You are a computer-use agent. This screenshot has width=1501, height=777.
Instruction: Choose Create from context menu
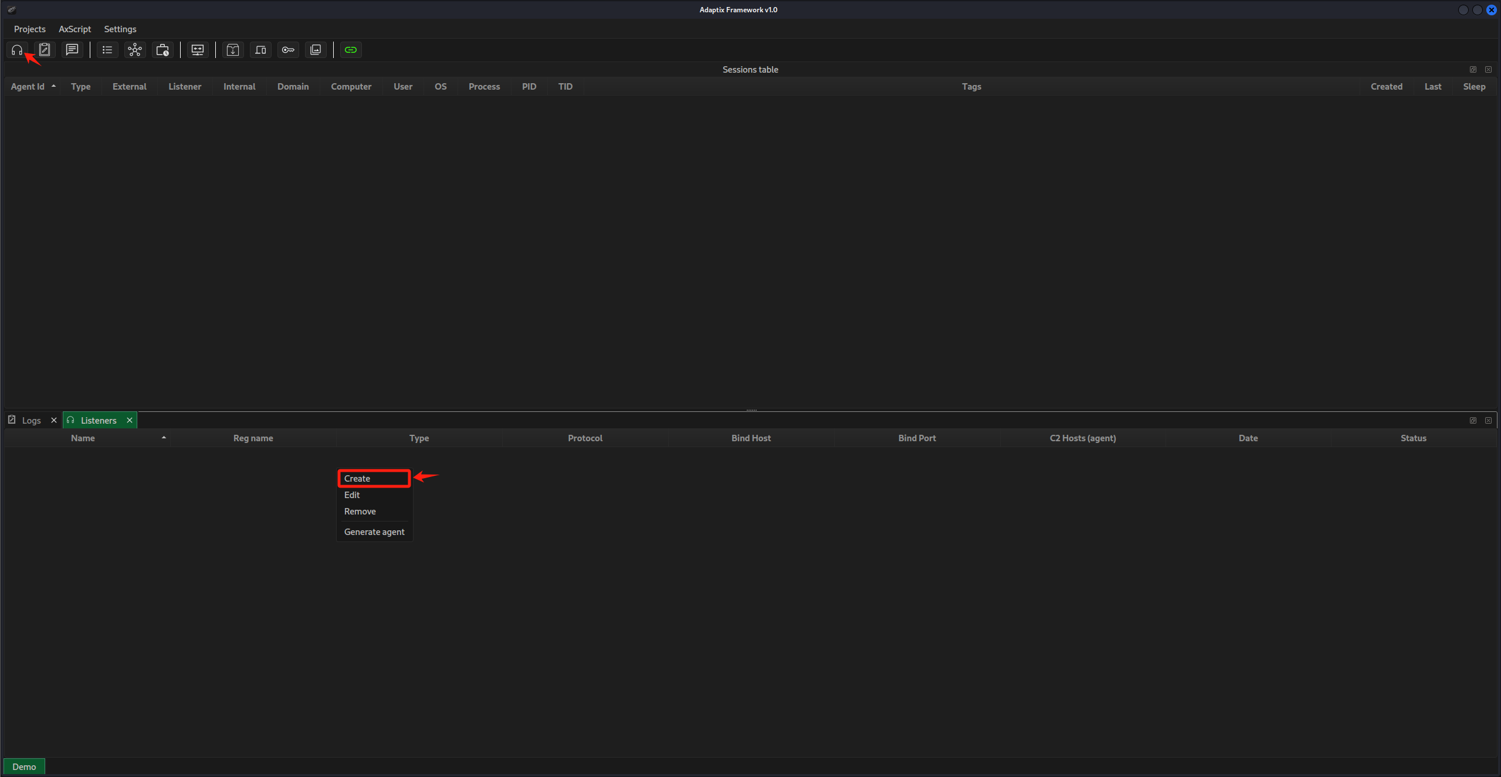[357, 478]
